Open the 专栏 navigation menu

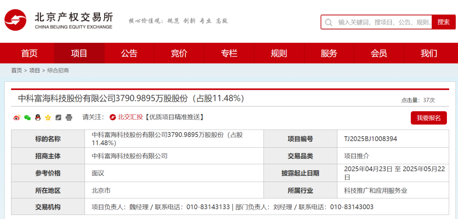click(229, 53)
